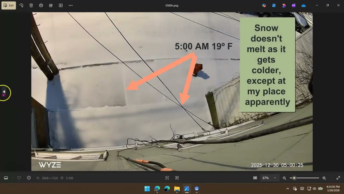Viewport: 344px width, 194px height.
Task: Open the 67% zoom level dropdown
Action: [x=269, y=178]
